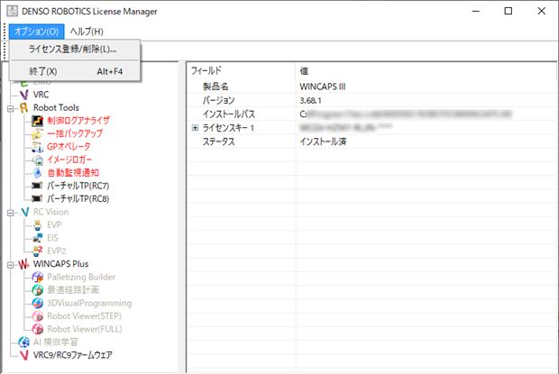Collapse the RC Vision tree node
The width and height of the screenshot is (559, 374).
pos(11,213)
